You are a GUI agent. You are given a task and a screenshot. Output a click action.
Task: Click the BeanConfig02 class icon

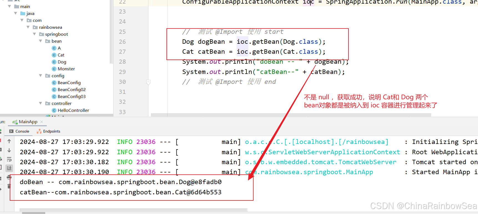coord(54,90)
